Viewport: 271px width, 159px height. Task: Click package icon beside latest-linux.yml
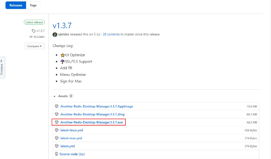56,130
